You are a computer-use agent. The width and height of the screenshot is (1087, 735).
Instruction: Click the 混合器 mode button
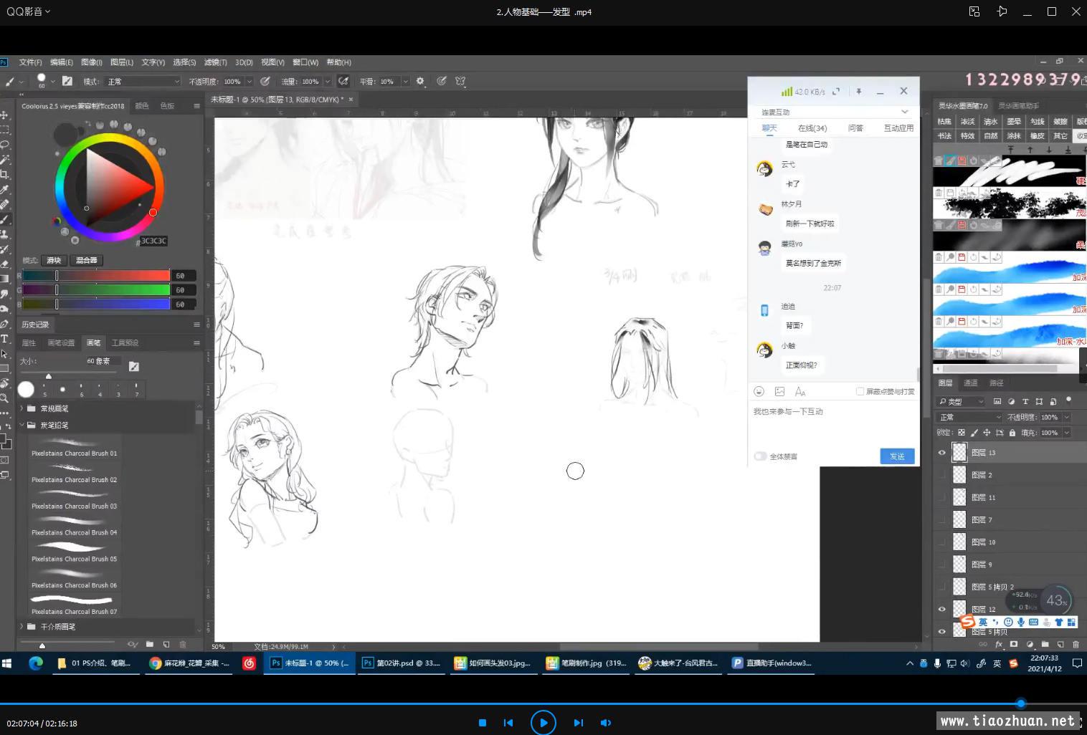[86, 260]
